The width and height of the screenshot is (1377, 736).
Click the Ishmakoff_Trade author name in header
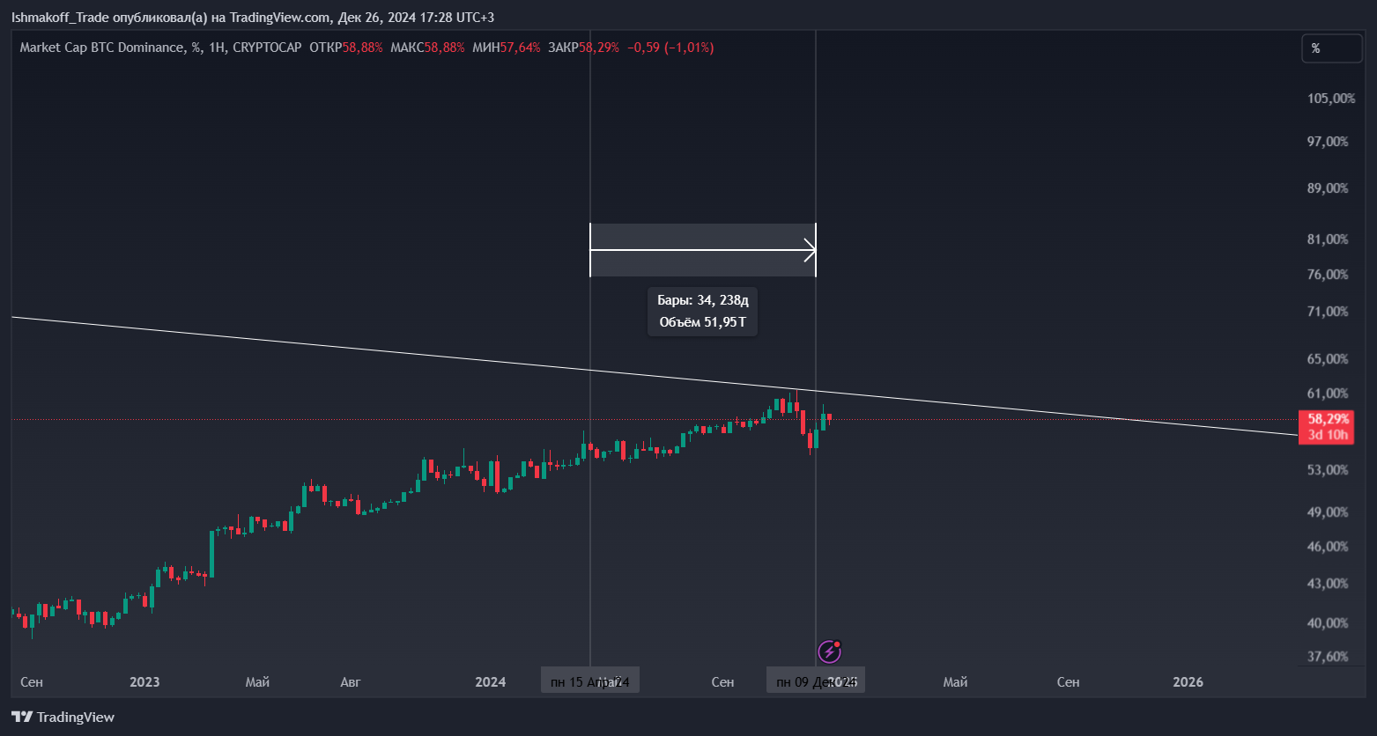60,18
